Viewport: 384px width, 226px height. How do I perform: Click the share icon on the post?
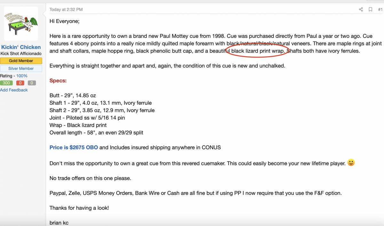361,10
